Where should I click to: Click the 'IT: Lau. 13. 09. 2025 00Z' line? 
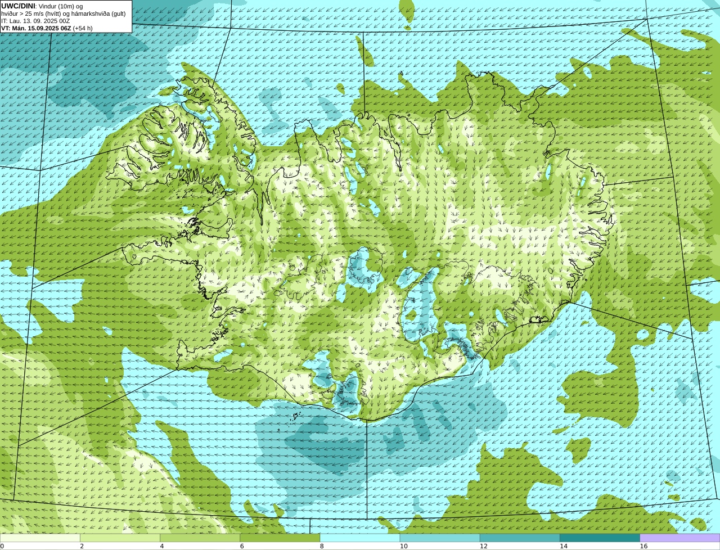click(35, 21)
